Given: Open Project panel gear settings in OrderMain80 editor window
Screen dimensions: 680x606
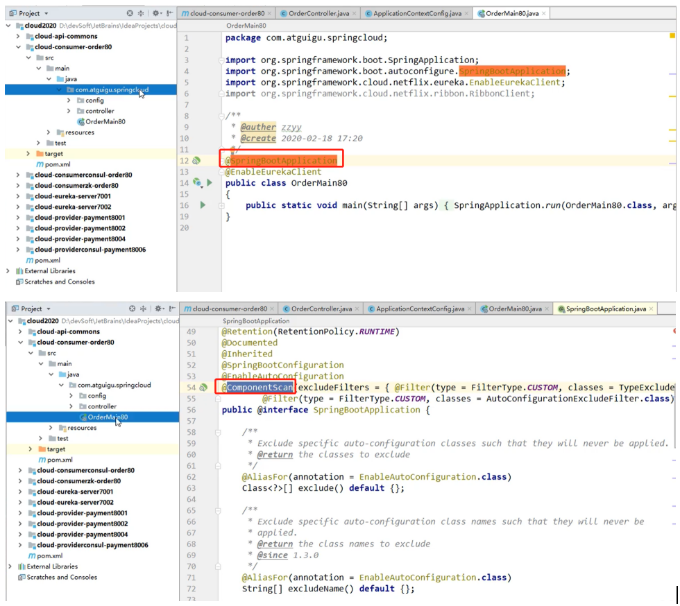Looking at the screenshot, I should point(156,13).
